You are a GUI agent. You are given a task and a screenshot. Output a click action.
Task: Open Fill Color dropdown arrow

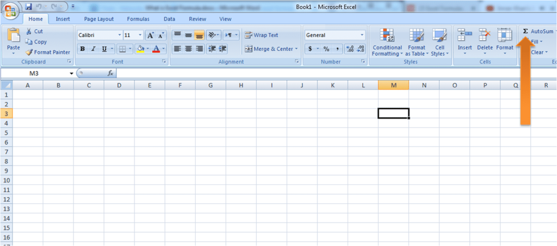(x=148, y=49)
